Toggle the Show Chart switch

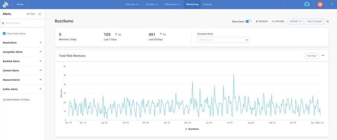248,22
